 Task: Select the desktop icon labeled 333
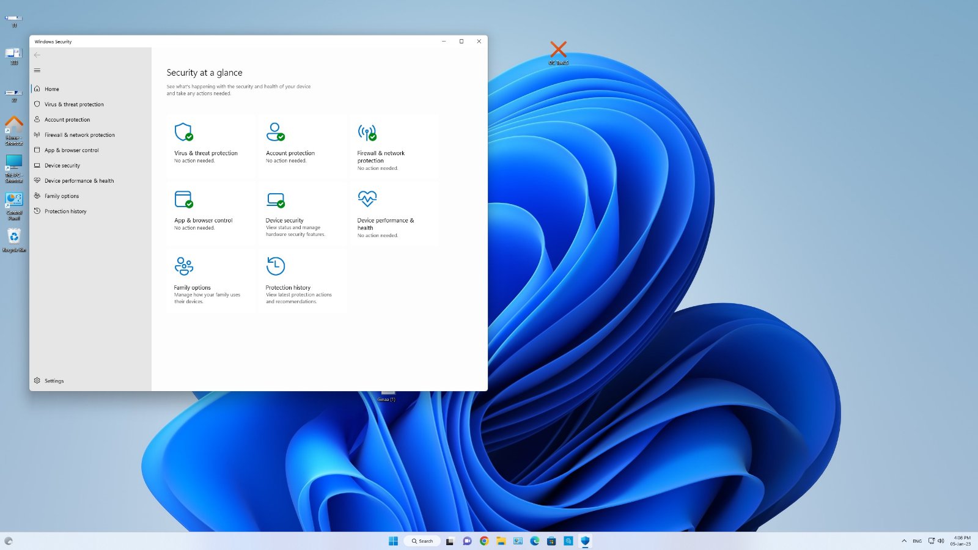13,56
